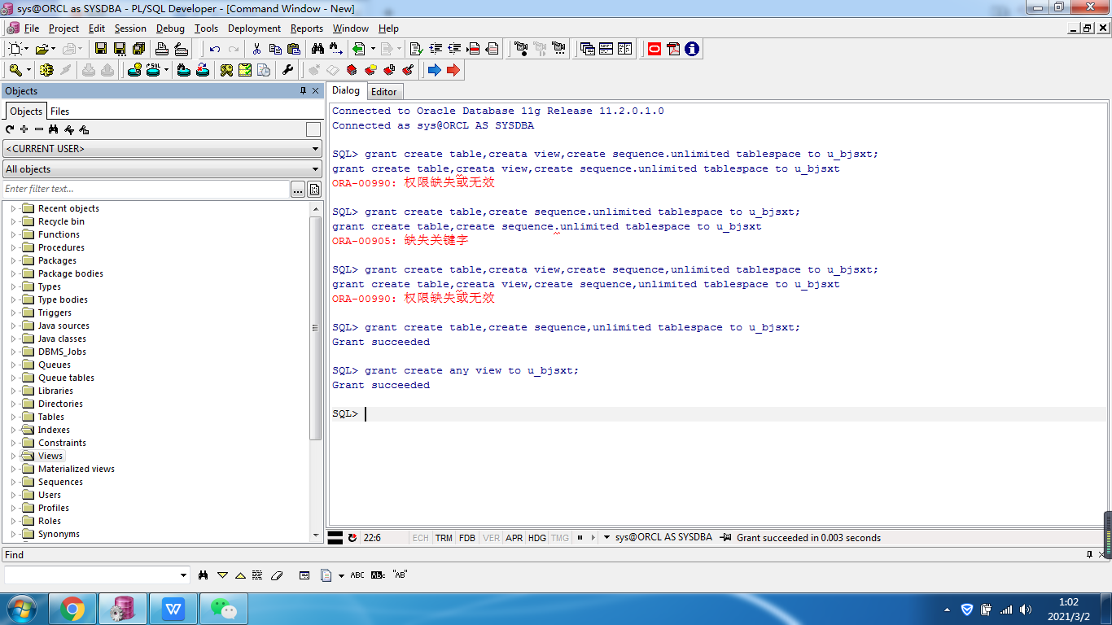Open the Session menu
This screenshot has width=1112, height=625.
(130, 28)
